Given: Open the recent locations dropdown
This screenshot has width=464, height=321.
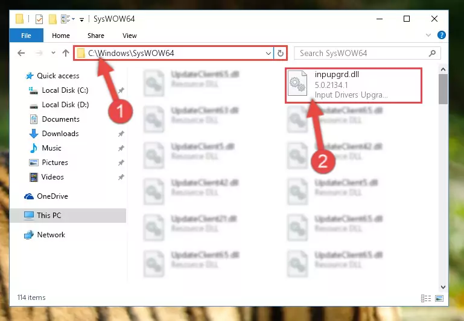Looking at the screenshot, I should 53,53.
